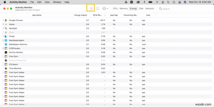The image size is (214, 107).
Task: Select the MacKeeper Antivirus process name
Action: click(18, 44)
